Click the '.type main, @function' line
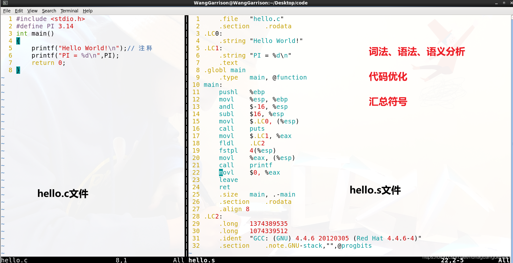The width and height of the screenshot is (513, 263). [x=263, y=77]
